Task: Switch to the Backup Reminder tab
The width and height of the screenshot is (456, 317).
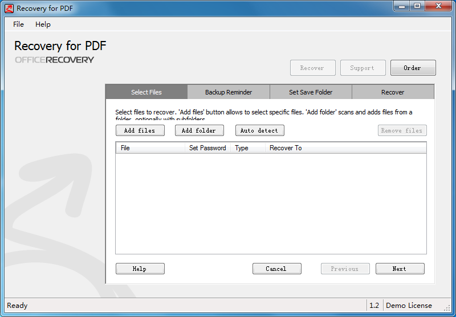Action: coord(229,92)
